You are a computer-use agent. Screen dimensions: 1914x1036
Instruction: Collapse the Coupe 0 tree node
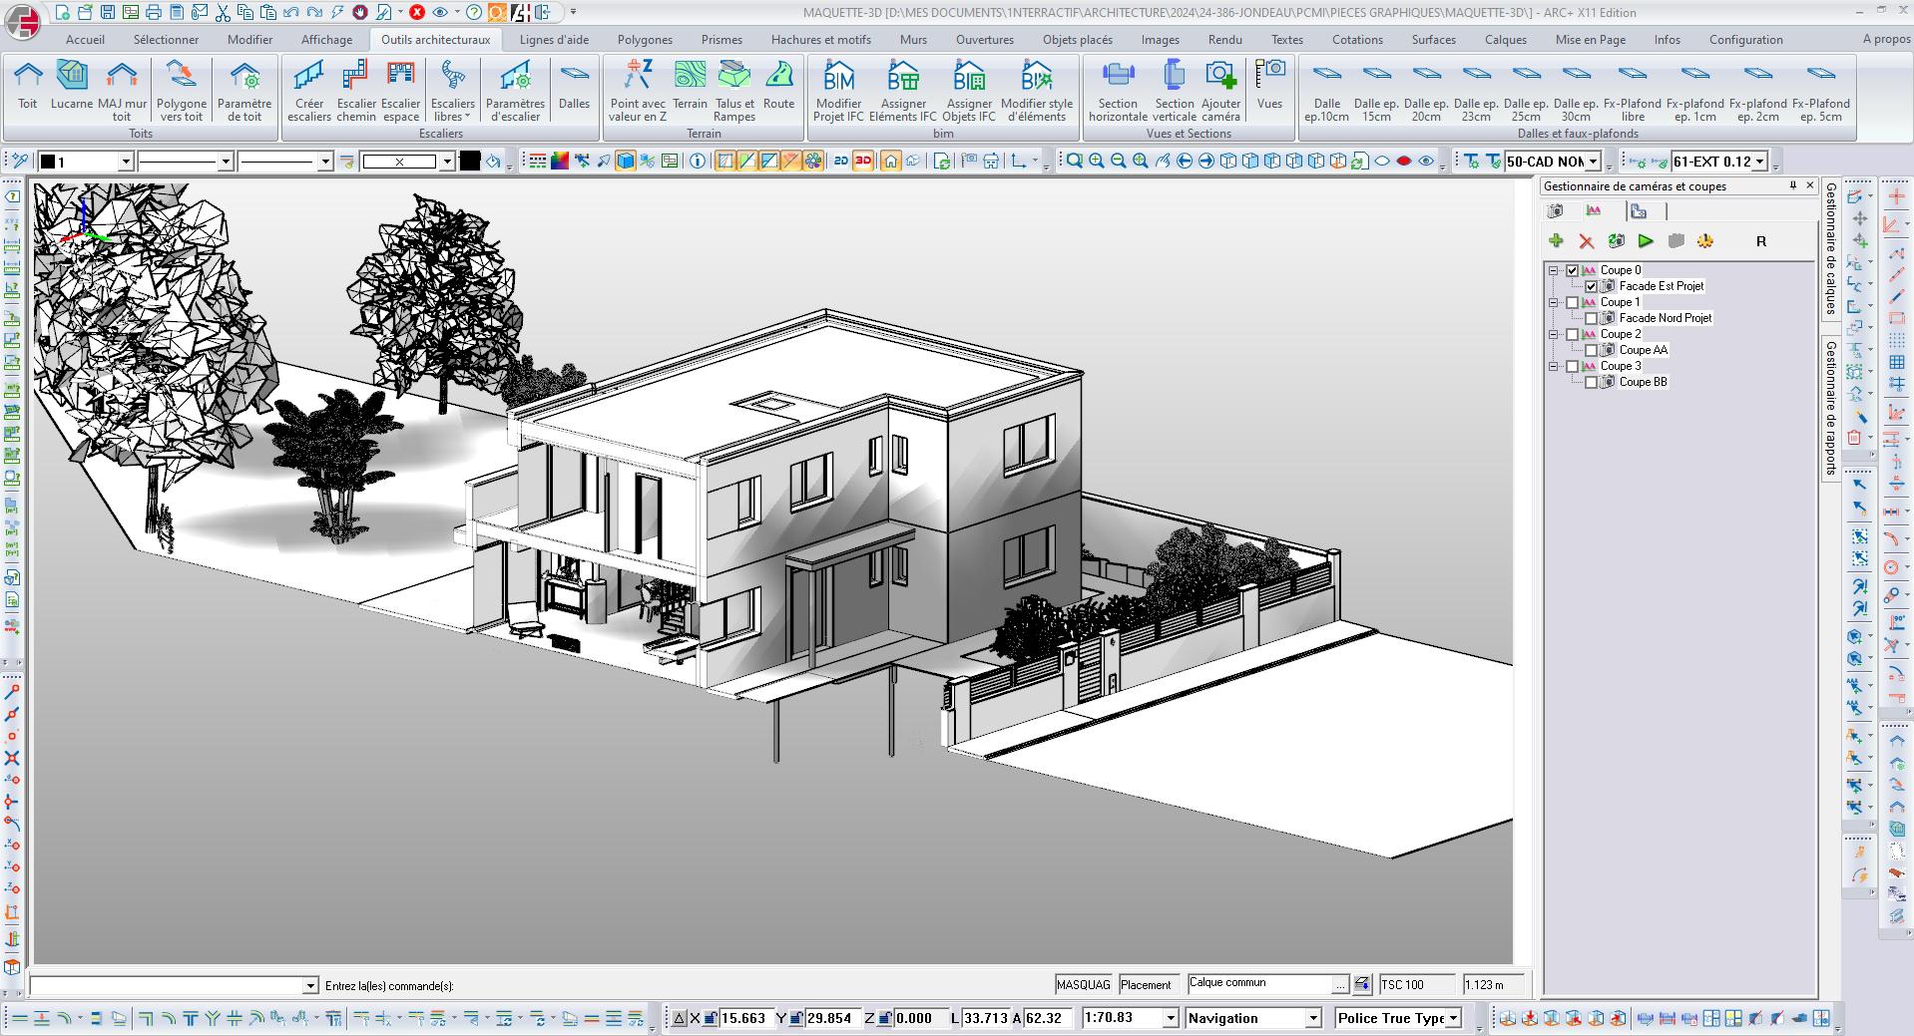1554,270
